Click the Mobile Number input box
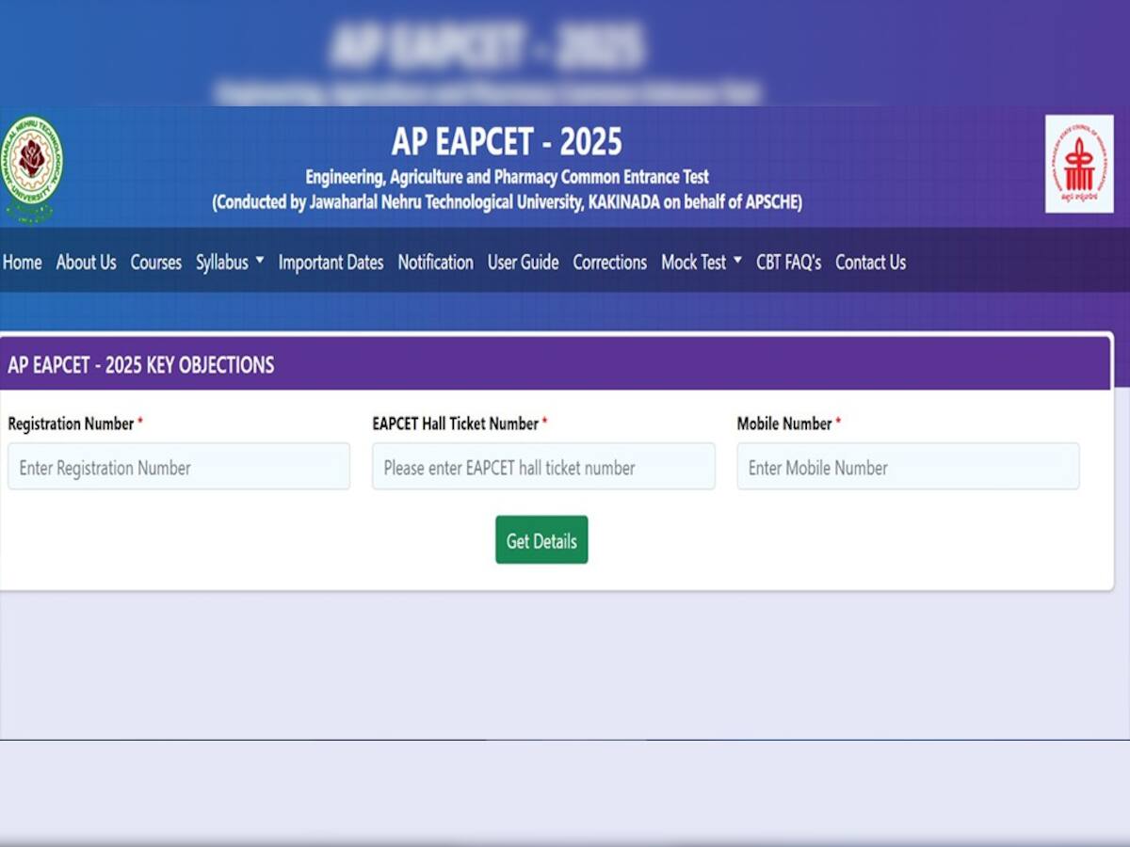Viewport: 1130px width, 847px height. coord(908,467)
